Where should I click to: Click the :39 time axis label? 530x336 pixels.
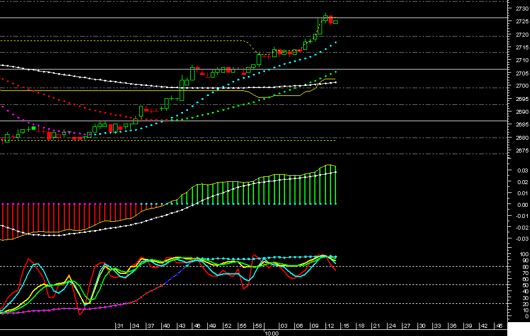coord(468,326)
